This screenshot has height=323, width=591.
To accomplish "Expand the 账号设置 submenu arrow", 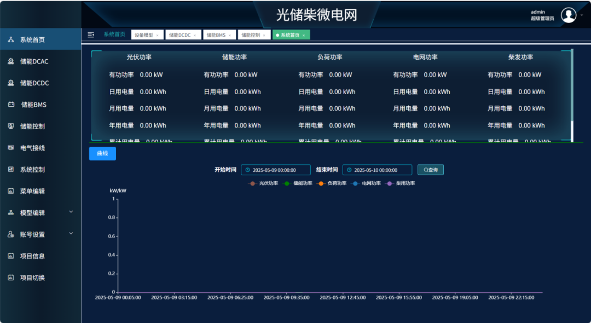I will pos(71,234).
